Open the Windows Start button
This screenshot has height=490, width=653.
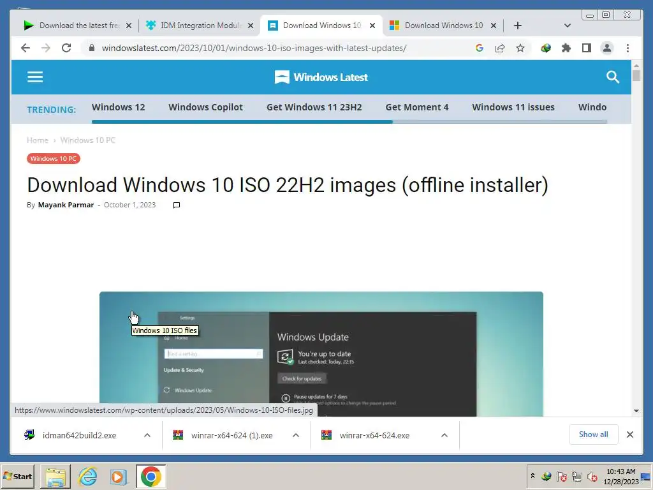click(x=17, y=476)
